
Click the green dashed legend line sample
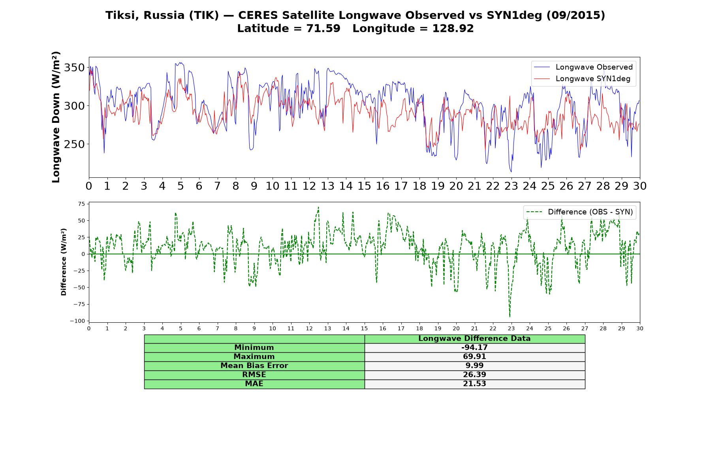point(534,213)
